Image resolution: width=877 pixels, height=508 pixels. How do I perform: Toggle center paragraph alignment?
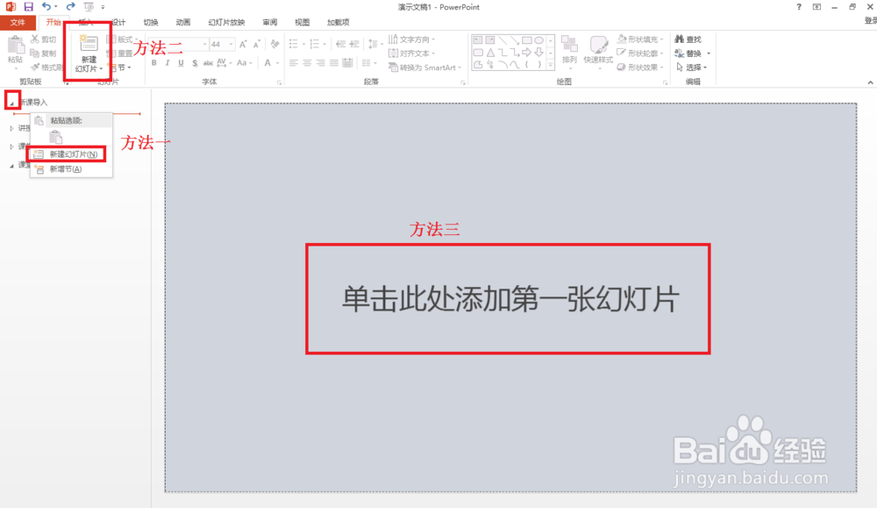[x=308, y=61]
